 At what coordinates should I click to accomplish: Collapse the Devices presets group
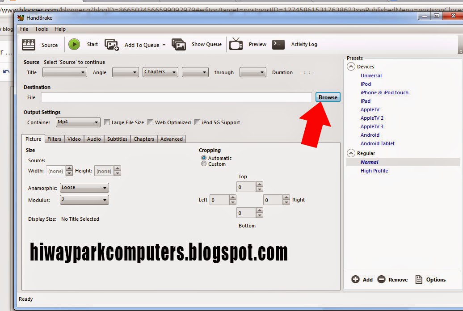pyautogui.click(x=351, y=67)
